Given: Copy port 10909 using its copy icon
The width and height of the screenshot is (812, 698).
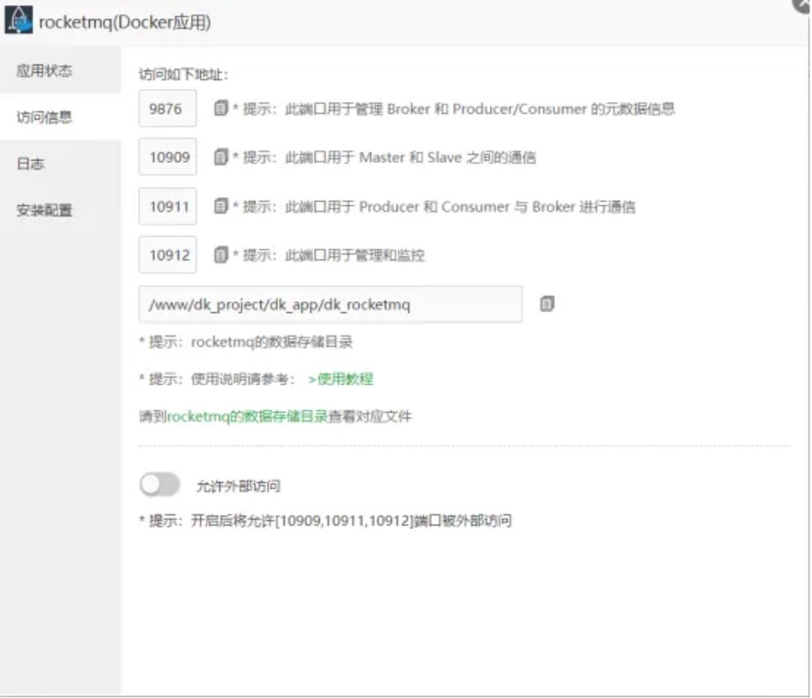Looking at the screenshot, I should point(221,157).
